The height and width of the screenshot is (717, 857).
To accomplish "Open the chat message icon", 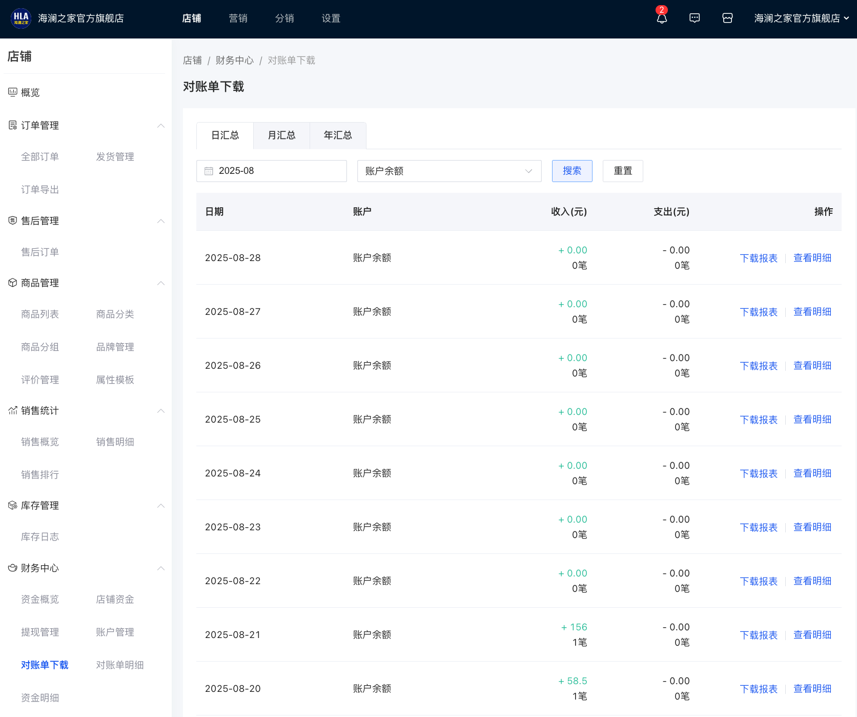I will pyautogui.click(x=695, y=18).
